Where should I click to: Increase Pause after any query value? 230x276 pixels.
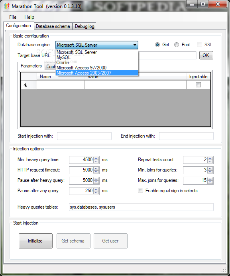(96, 189)
